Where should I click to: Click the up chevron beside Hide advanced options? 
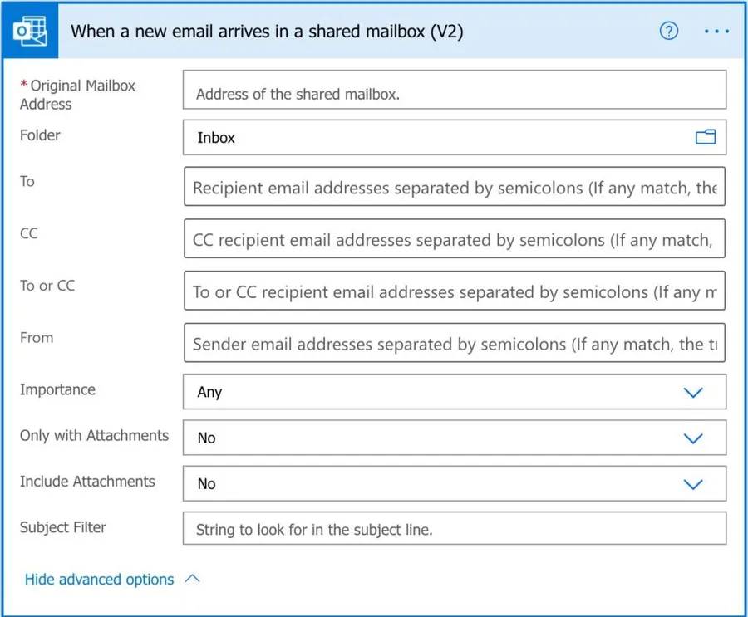tap(192, 579)
